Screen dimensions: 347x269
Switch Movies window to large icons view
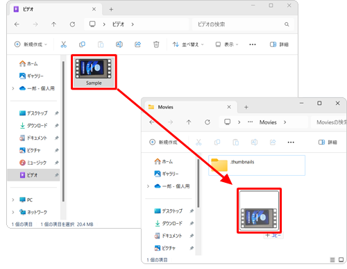pos(341,260)
